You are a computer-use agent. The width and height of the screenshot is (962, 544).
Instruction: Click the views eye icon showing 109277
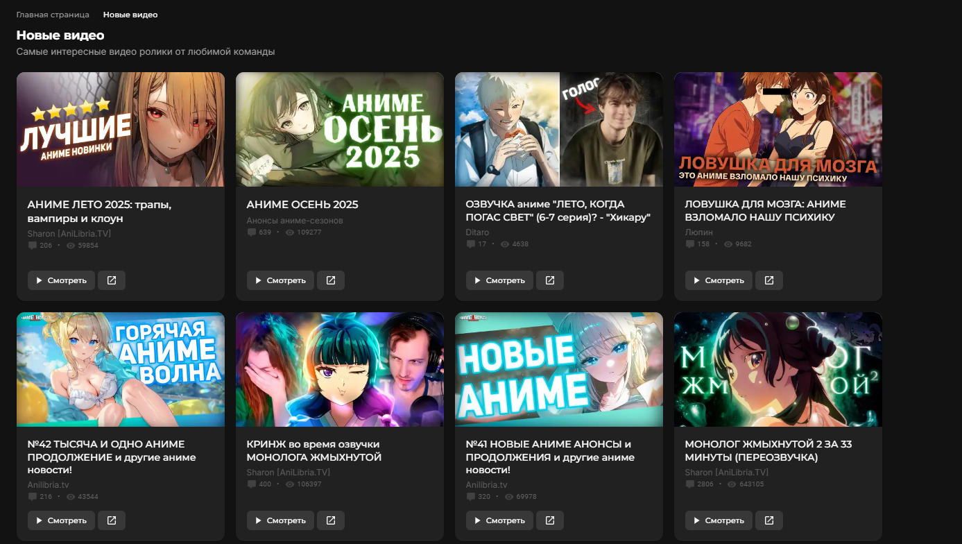[290, 232]
